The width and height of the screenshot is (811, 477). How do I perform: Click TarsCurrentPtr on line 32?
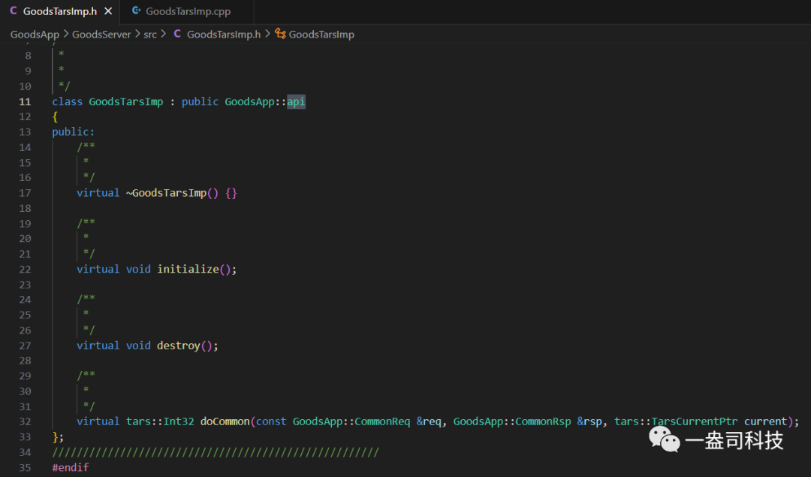[x=694, y=421]
